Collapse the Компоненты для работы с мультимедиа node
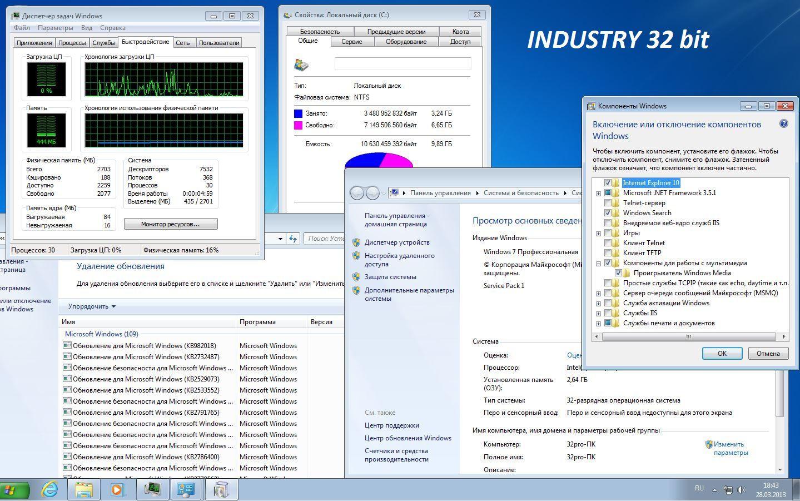This screenshot has height=501, width=800. (598, 264)
